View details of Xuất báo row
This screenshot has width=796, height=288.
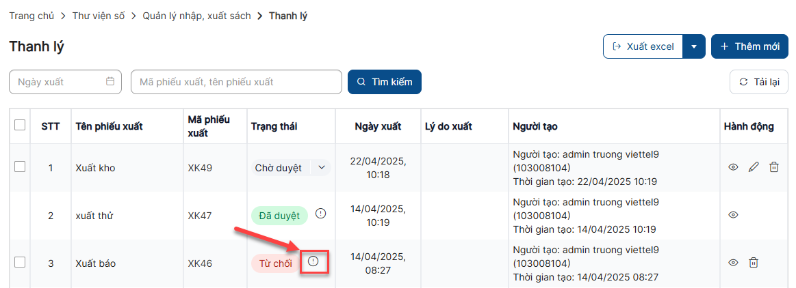[733, 262]
